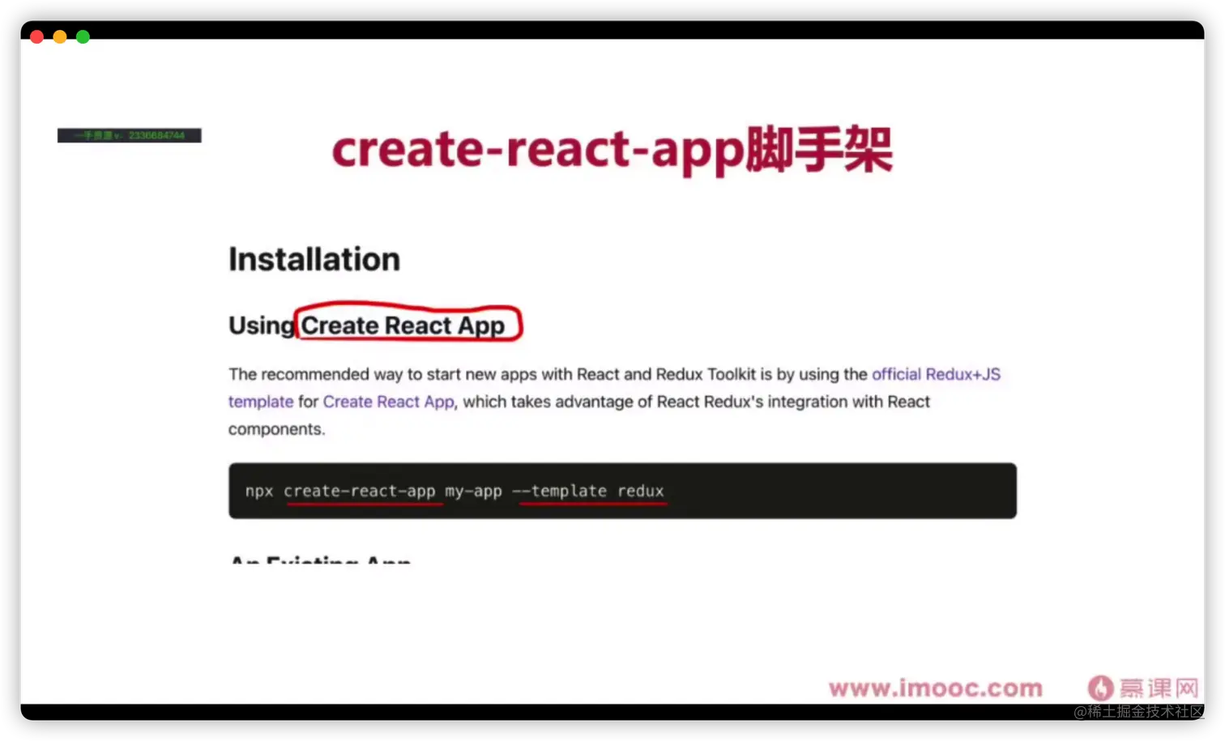1225x741 pixels.
Task: Click the imooc flame logo icon
Action: click(x=1100, y=688)
